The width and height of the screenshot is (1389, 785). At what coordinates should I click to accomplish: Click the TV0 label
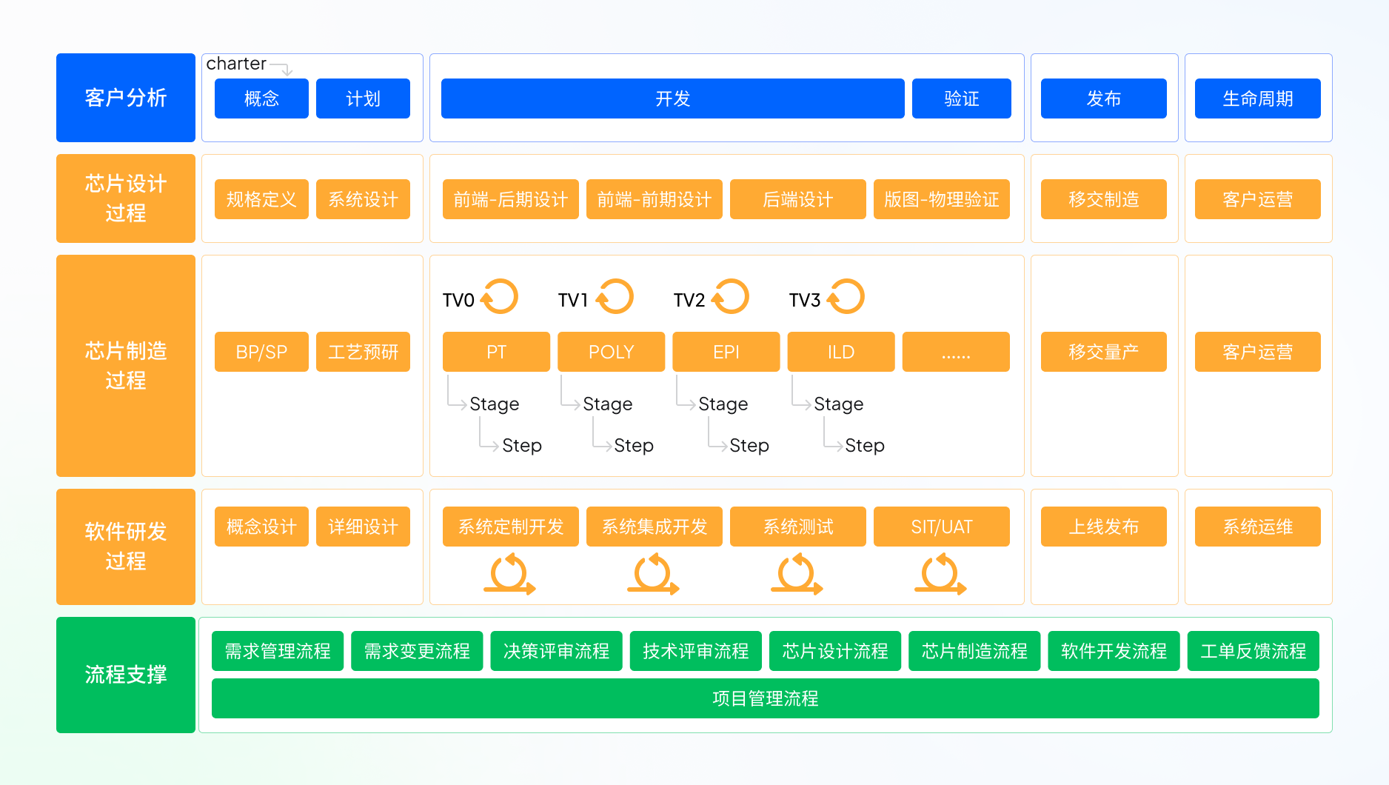pos(458,300)
